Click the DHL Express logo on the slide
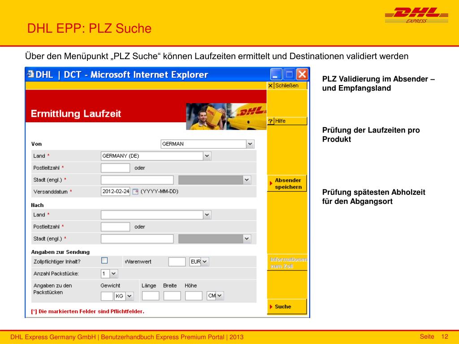Viewport: 459px width, 344px height. 416,16
